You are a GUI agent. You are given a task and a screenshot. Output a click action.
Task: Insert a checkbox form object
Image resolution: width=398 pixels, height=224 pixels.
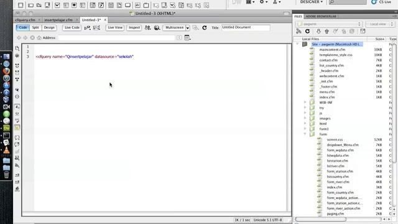(57, 5)
